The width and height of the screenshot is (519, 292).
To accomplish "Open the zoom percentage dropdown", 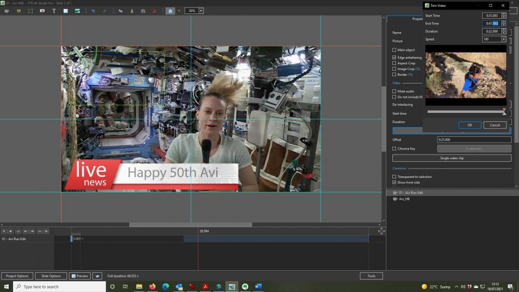I will point(201,11).
